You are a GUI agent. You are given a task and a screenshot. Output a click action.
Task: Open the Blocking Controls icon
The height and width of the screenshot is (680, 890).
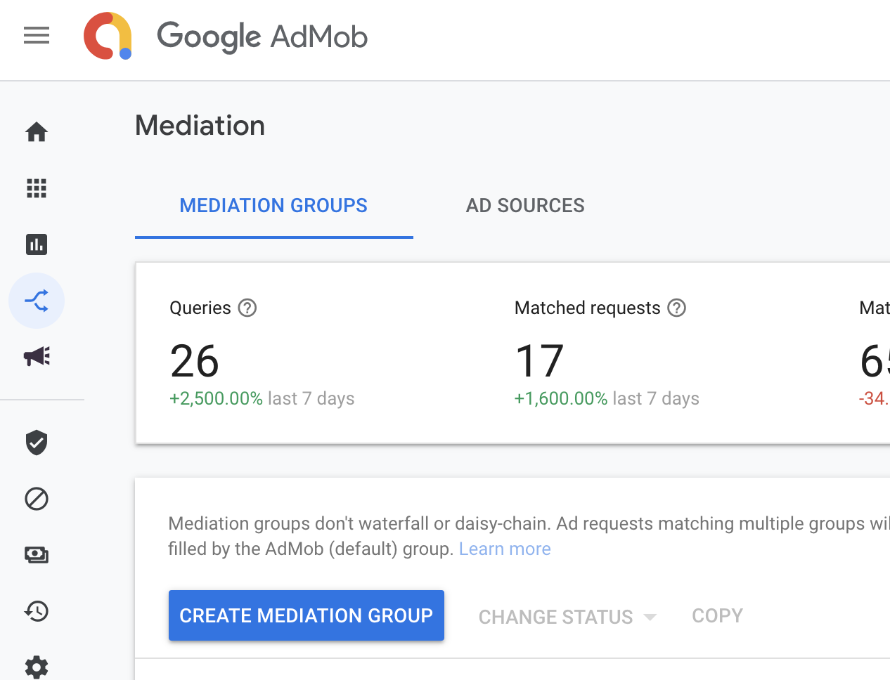tap(36, 499)
